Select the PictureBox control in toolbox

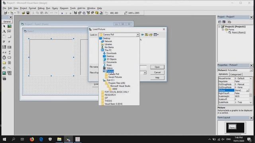10,26
